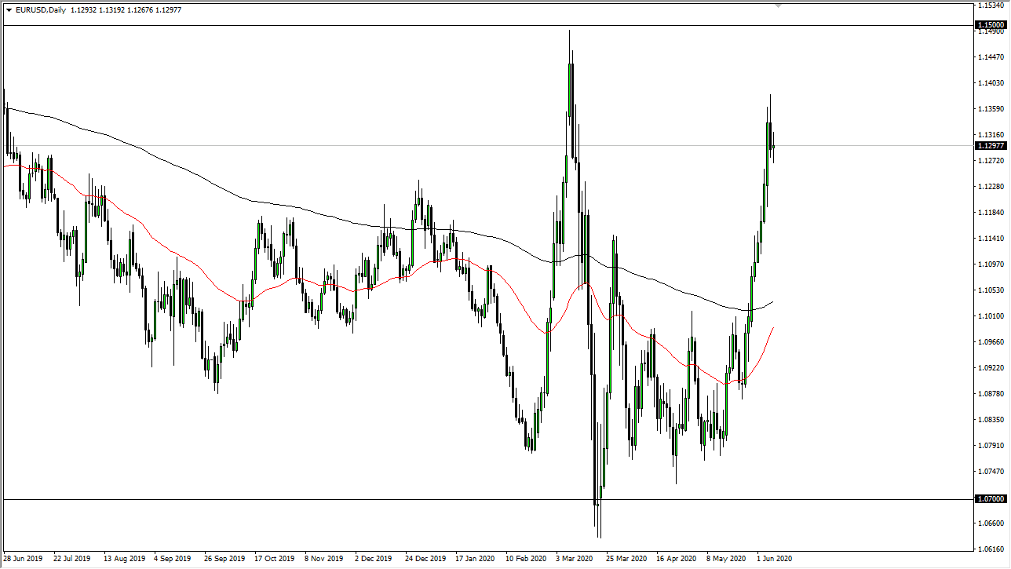The height and width of the screenshot is (569, 1011).
Task: Click the 3 Mar 2020 date label
Action: [x=575, y=559]
